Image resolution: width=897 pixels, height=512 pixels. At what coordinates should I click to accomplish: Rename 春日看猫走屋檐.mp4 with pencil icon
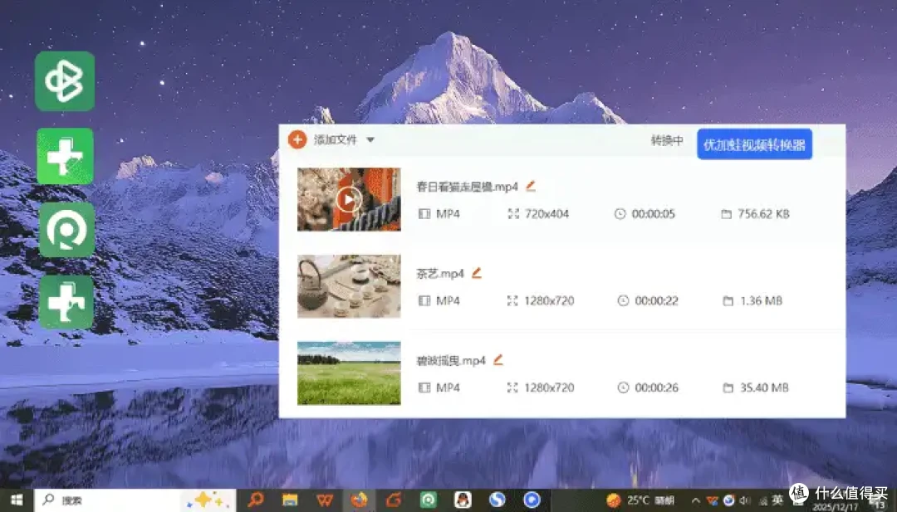point(530,186)
